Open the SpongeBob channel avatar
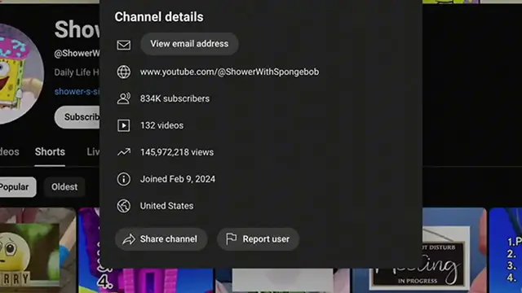 pyautogui.click(x=21, y=74)
